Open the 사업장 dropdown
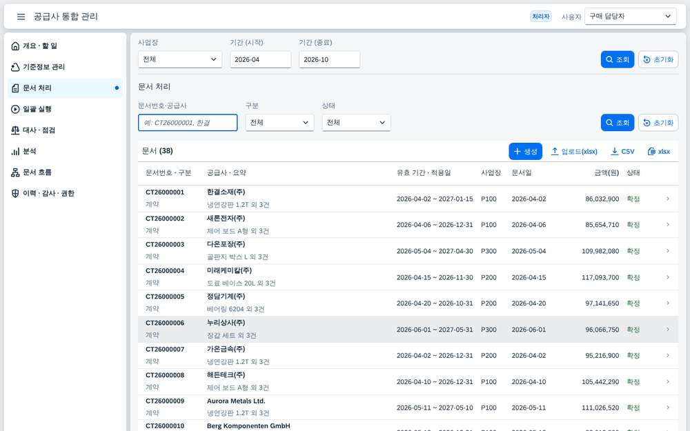The image size is (690, 431). click(x=180, y=59)
